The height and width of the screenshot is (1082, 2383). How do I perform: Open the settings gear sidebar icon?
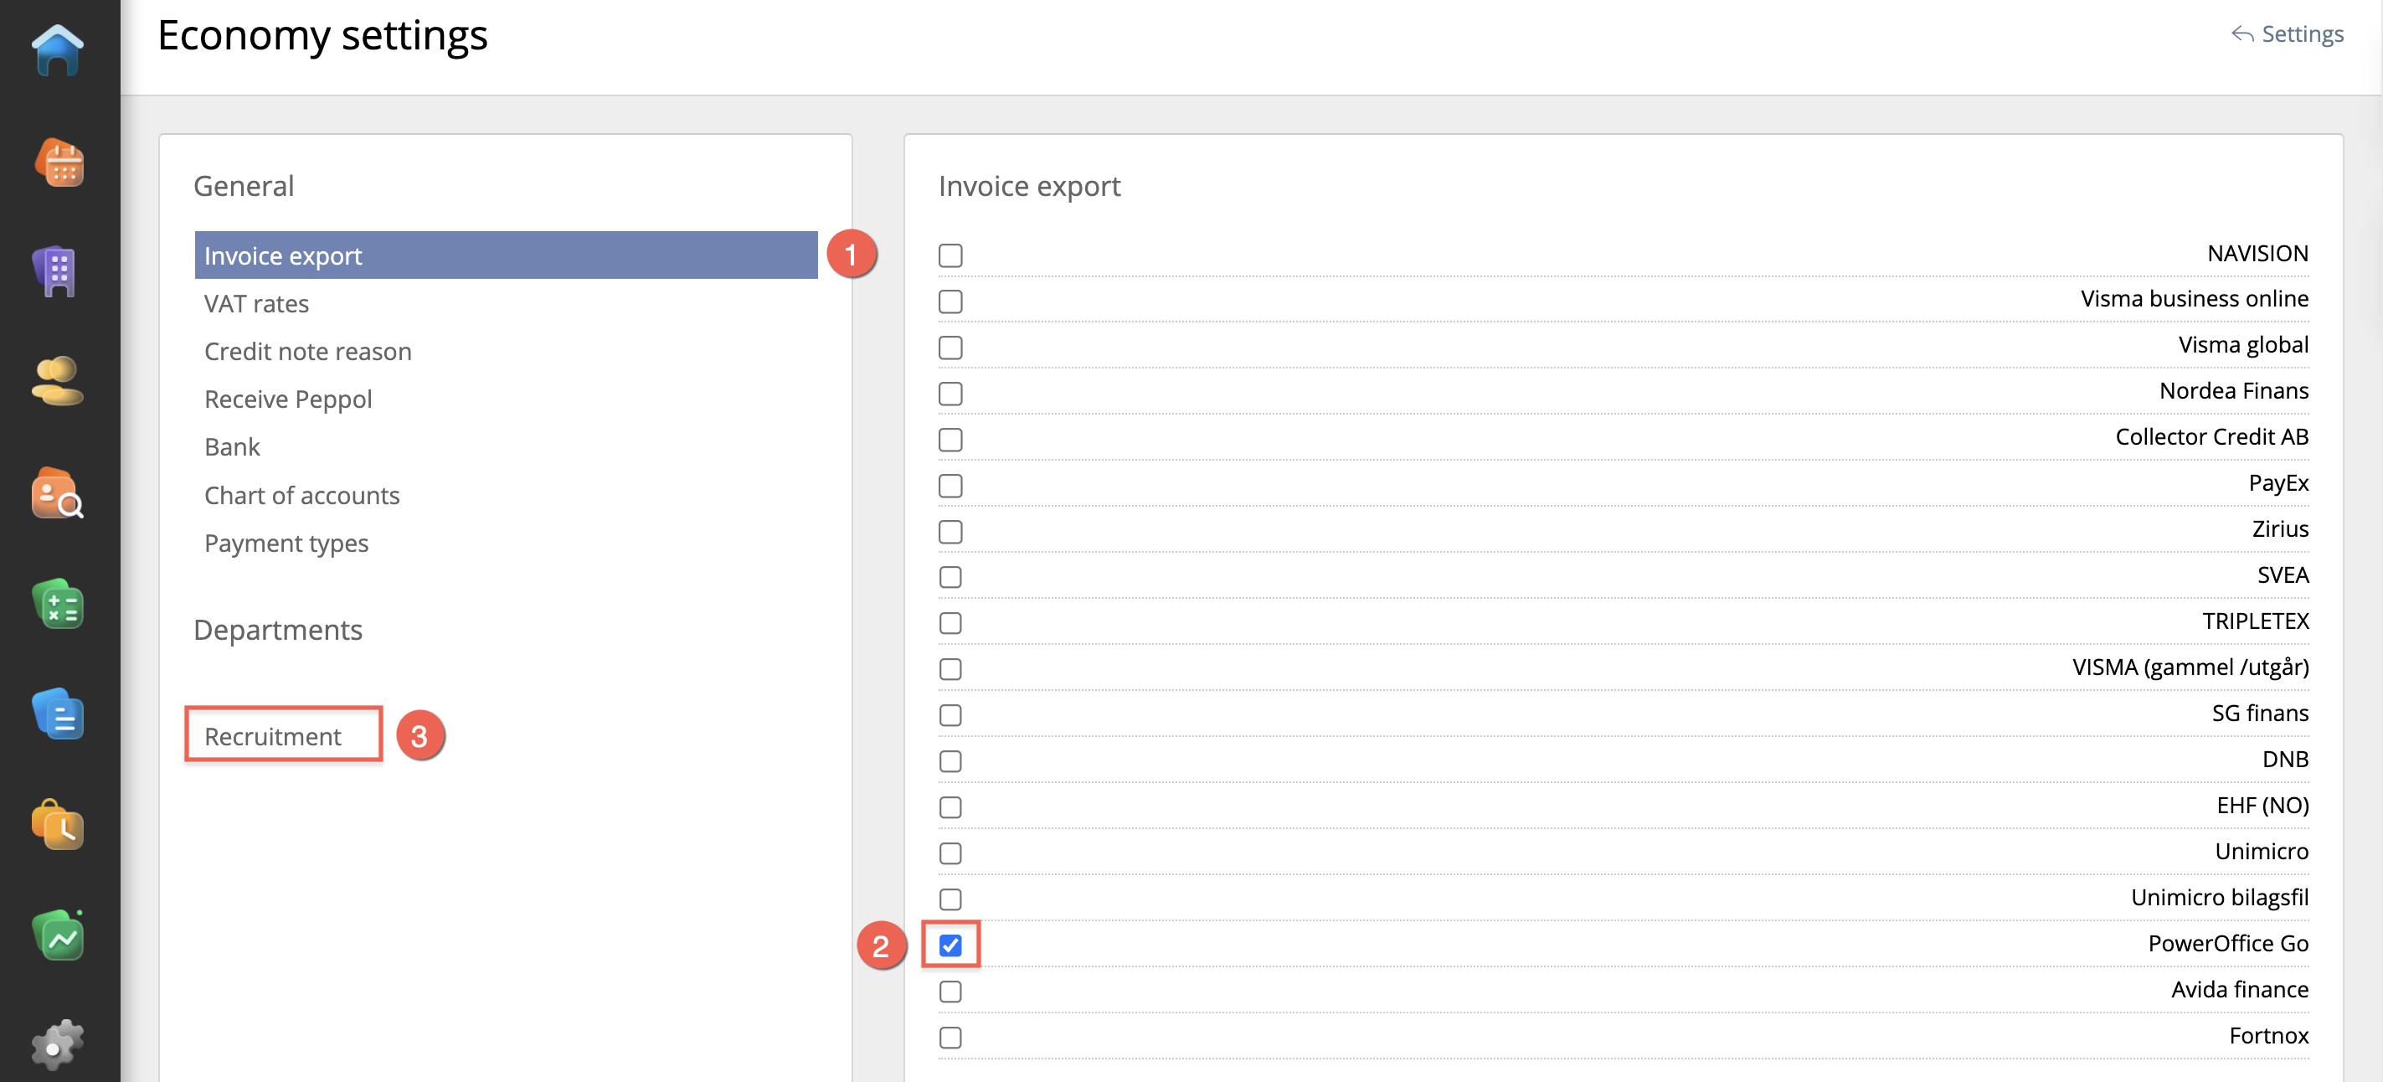click(x=57, y=1046)
